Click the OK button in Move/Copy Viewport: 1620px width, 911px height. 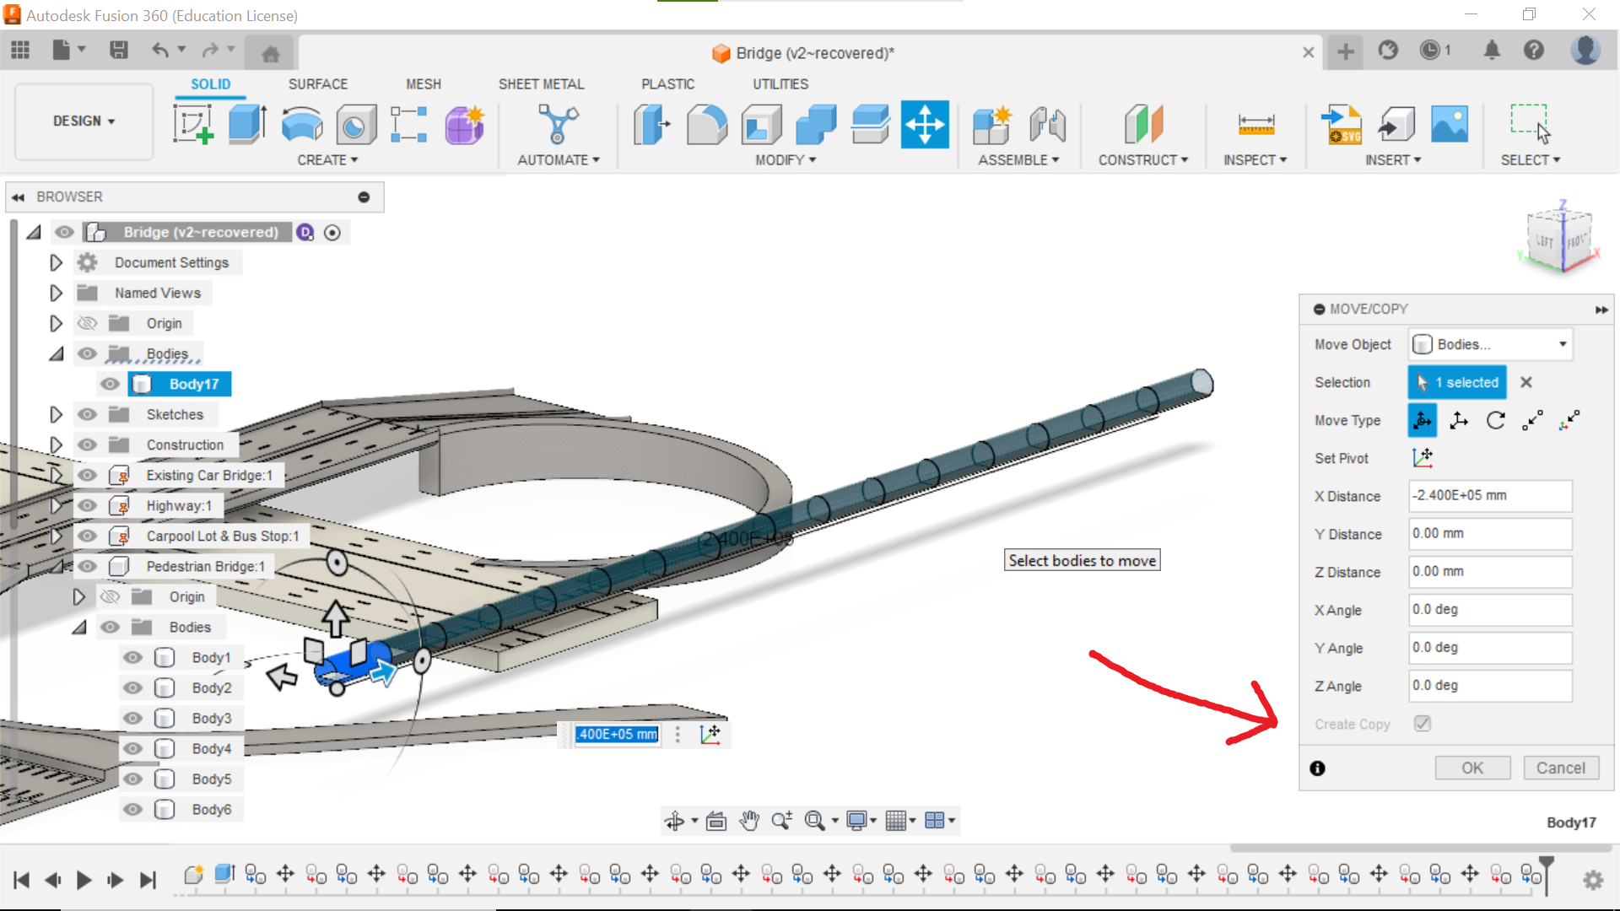(x=1471, y=768)
